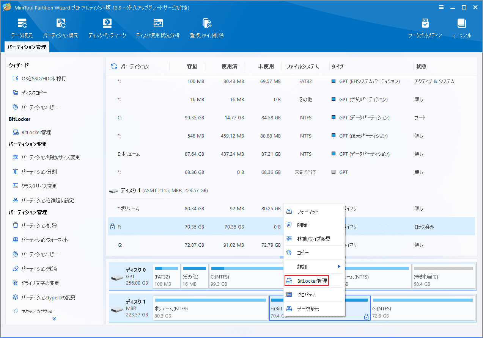Switch to パーティション管理 tab
Viewport: 483px width, 338px height.
click(x=27, y=47)
